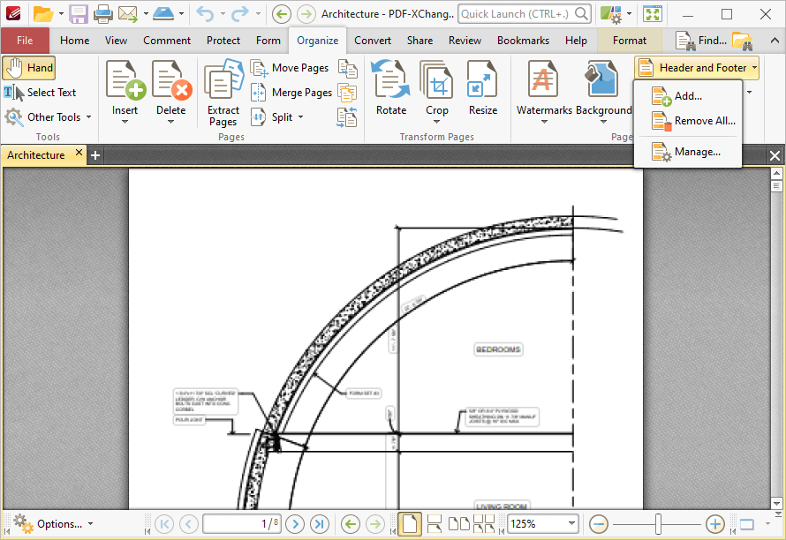786x540 pixels.
Task: Click the zoom slider handle
Action: coord(658,524)
